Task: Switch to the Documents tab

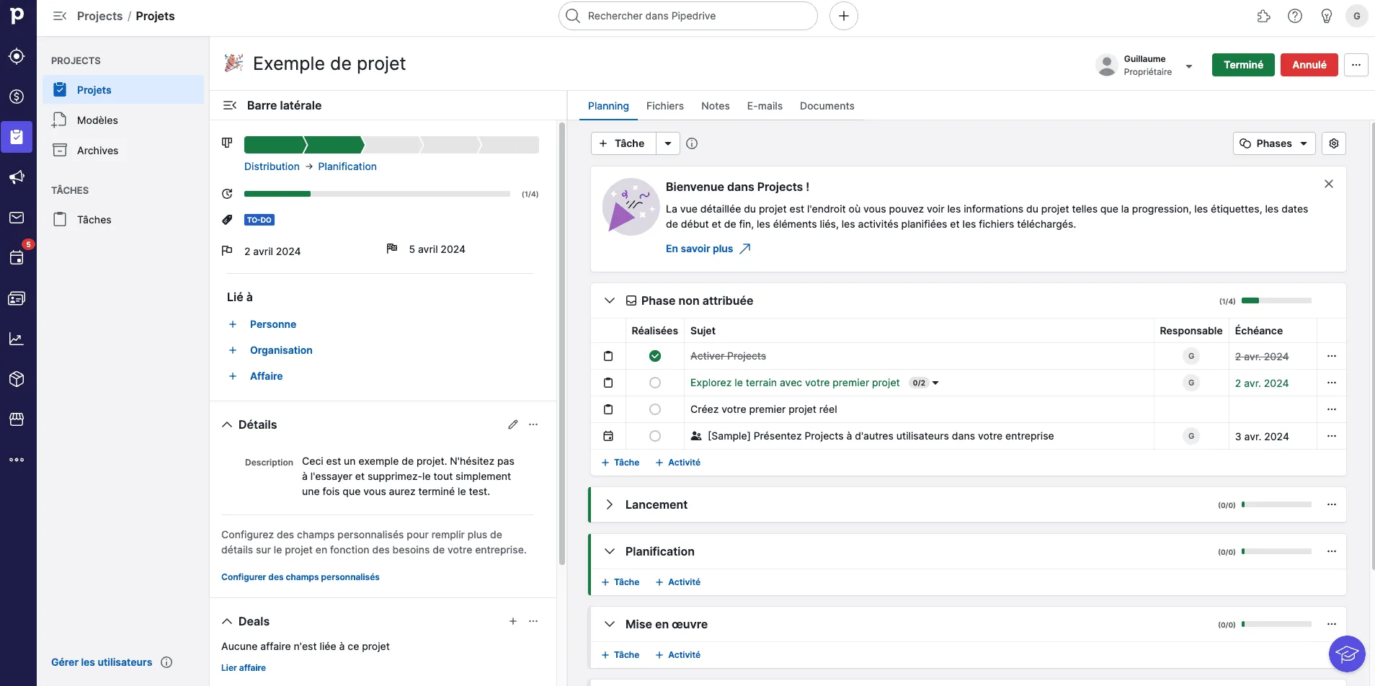Action: 827,106
